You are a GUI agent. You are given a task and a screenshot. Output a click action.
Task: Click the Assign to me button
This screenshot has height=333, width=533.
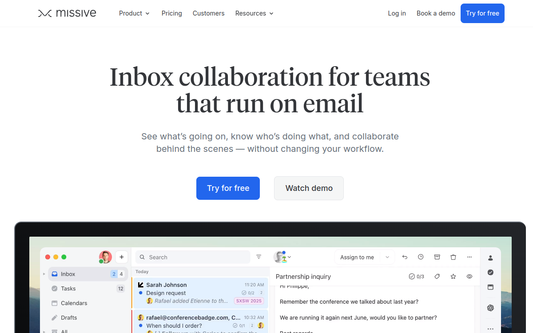click(357, 257)
